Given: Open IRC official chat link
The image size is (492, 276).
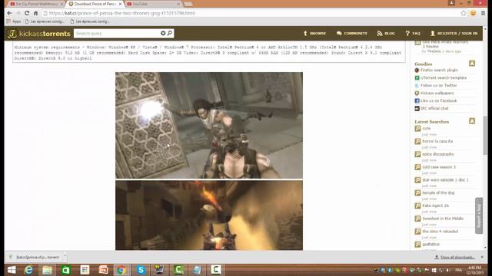Looking at the screenshot, I should pyautogui.click(x=434, y=108).
